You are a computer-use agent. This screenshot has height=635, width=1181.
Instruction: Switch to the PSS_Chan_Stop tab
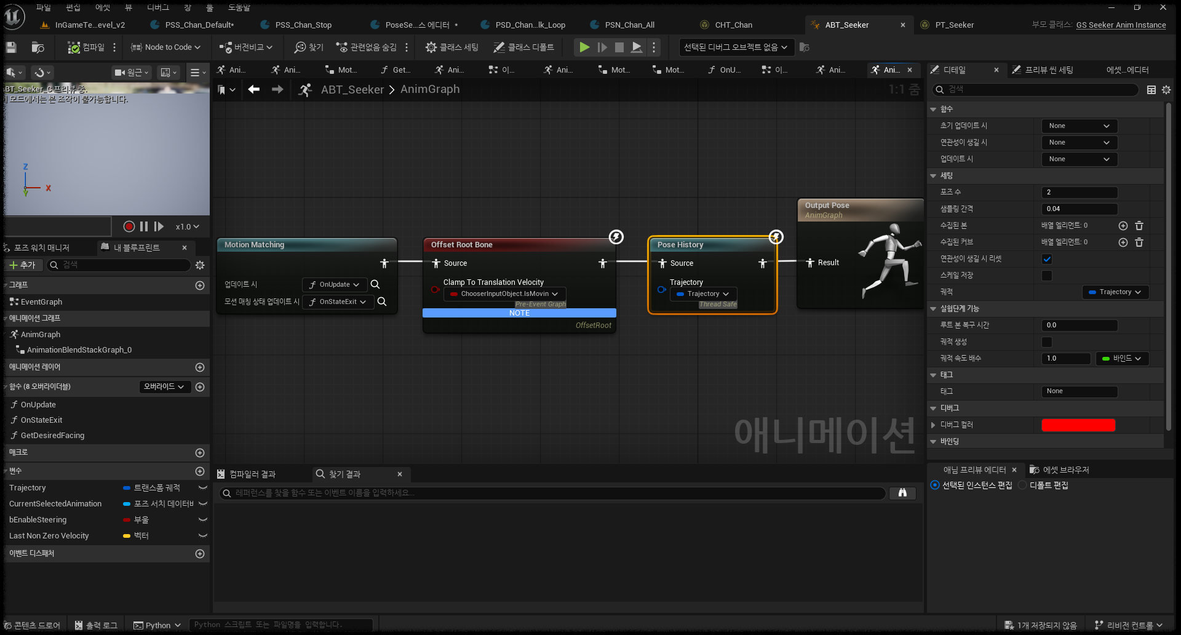(x=303, y=25)
